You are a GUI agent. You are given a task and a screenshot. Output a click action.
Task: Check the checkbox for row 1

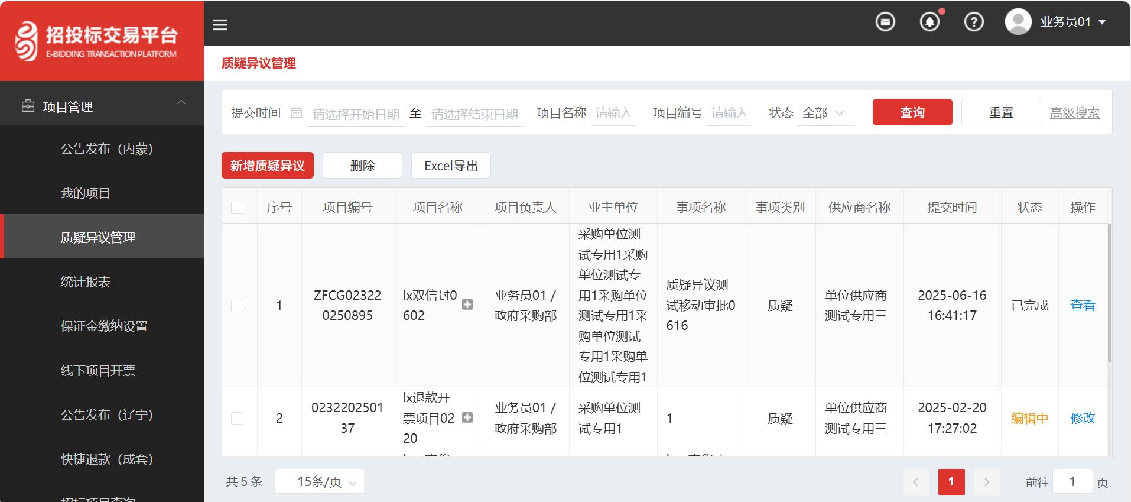pos(238,306)
